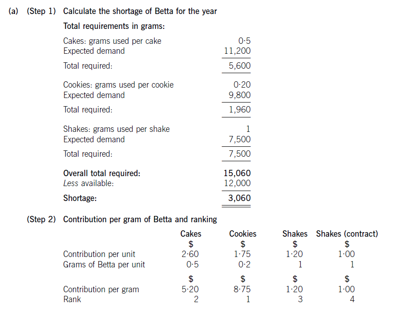The height and width of the screenshot is (313, 398).
Task: Click the "Less available:" label
Action: pyautogui.click(x=88, y=183)
